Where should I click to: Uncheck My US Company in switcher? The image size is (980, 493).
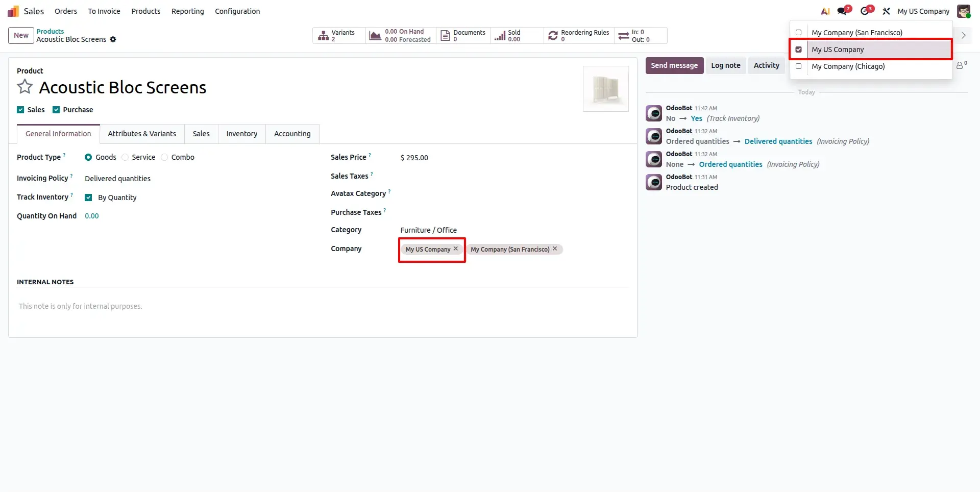point(799,50)
